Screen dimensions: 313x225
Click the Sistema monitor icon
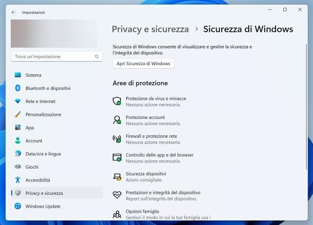18,75
